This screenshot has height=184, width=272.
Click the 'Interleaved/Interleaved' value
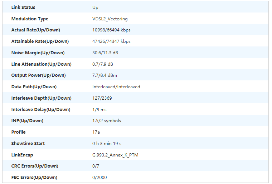coord(116,87)
